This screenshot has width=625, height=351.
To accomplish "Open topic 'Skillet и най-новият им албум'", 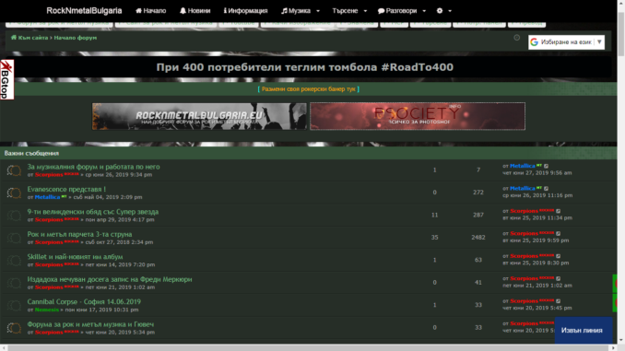I will tap(75, 257).
